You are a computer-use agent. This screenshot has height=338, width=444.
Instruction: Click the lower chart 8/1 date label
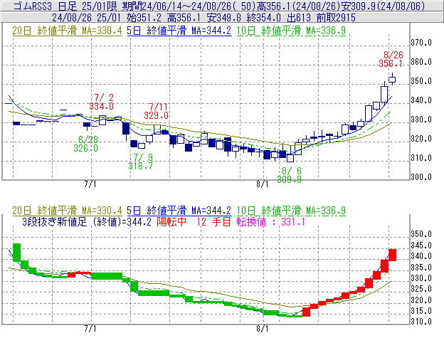click(x=263, y=329)
